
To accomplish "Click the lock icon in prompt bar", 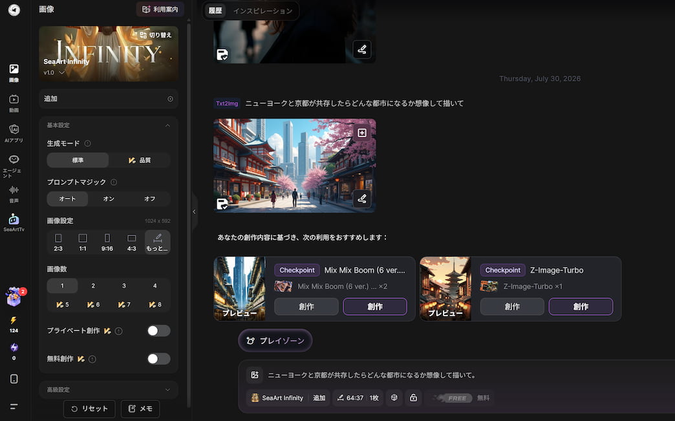I will click(x=413, y=398).
